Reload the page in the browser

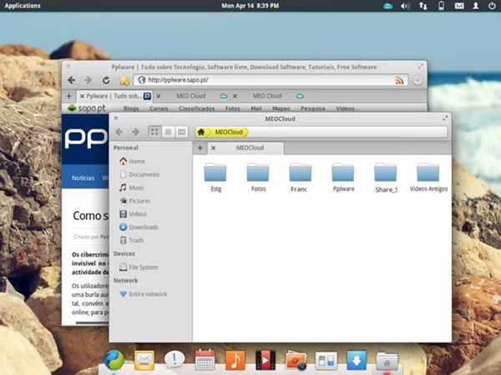pos(106,80)
